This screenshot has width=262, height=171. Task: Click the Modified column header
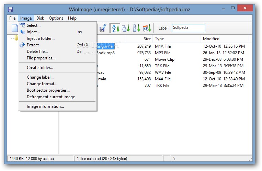[x=225, y=39]
